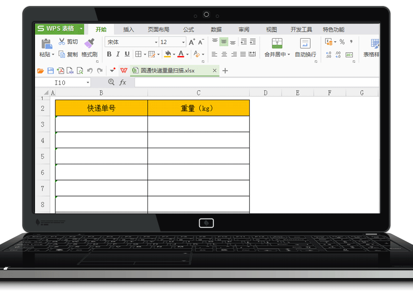413x301 pixels.
Task: Click the currency number format icon
Action: coord(328,42)
